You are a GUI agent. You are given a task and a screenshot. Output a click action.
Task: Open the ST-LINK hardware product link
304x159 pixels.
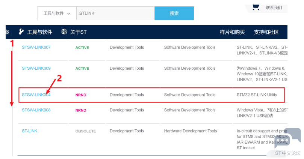pos(29,131)
